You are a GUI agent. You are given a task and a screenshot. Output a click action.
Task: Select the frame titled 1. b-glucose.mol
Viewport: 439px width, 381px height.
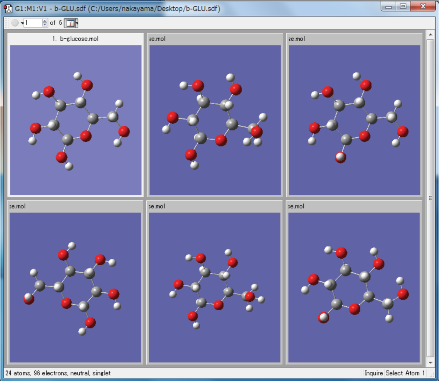(76, 120)
